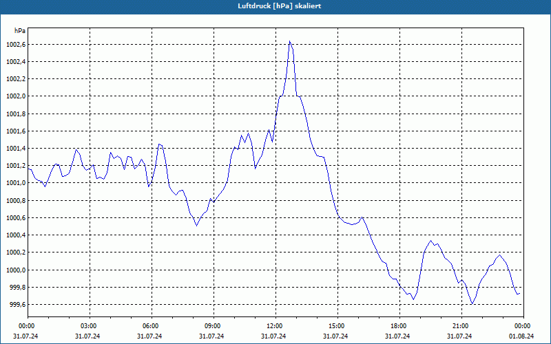Click the y-axis value '1001,0'
This screenshot has height=344, width=551.
coord(16,183)
